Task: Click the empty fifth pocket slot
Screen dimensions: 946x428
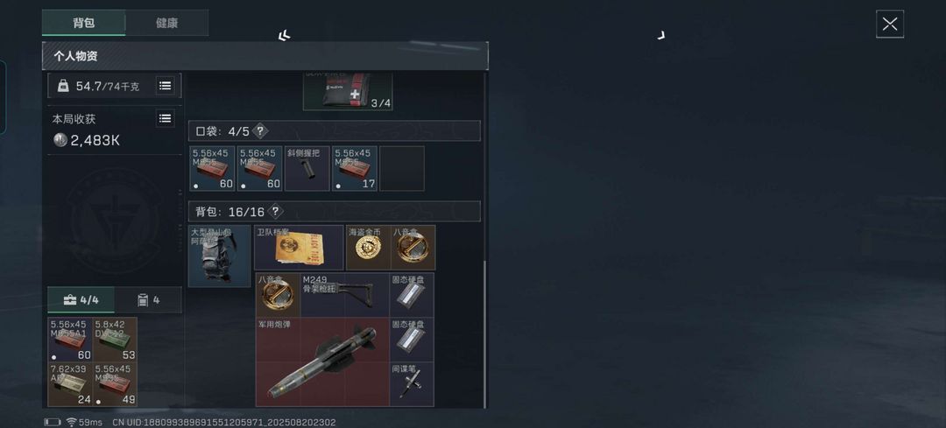Action: pos(402,168)
